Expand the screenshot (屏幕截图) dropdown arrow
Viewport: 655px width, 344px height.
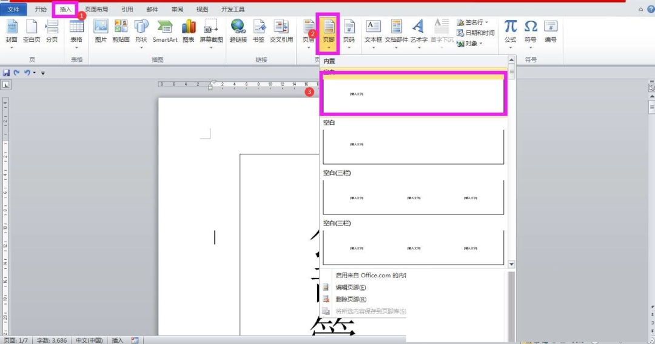click(211, 47)
